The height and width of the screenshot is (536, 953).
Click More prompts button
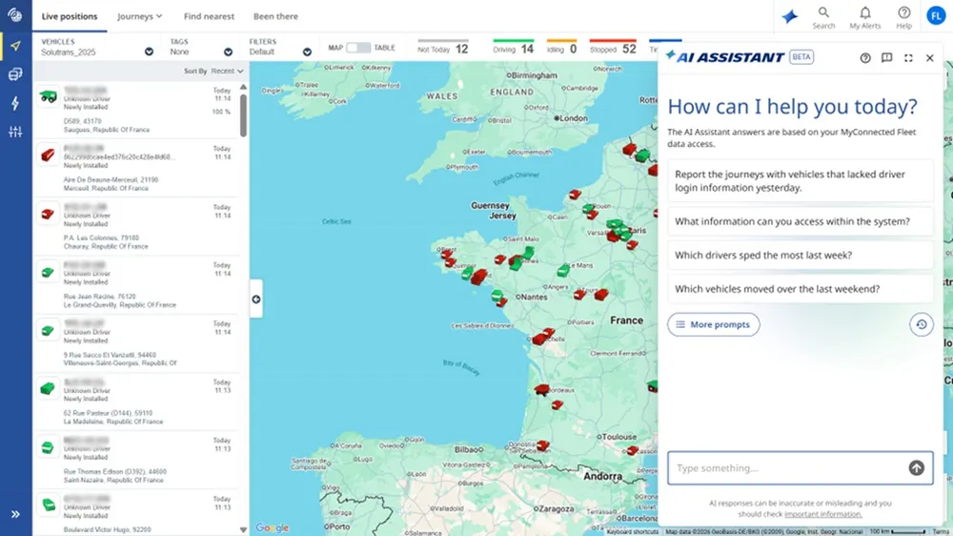pos(714,324)
